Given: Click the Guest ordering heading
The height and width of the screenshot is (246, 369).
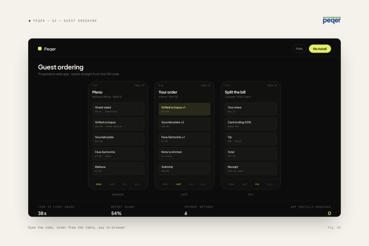Looking at the screenshot, I should [61, 67].
